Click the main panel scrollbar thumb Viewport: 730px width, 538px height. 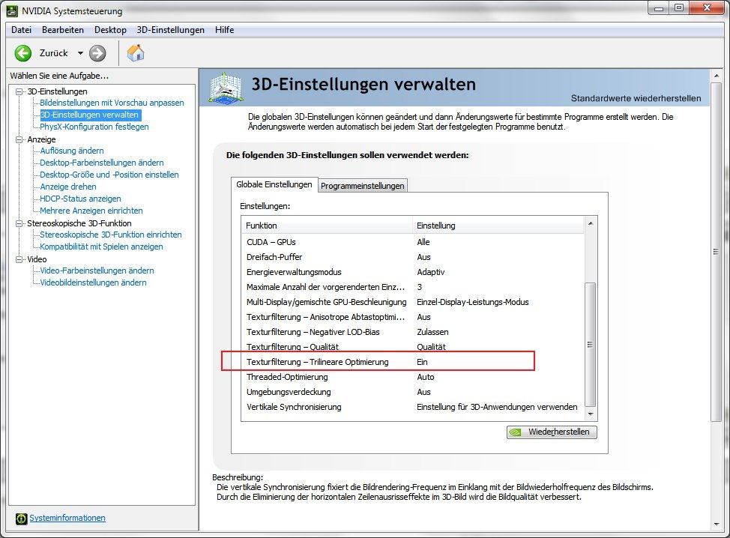pyautogui.click(x=716, y=252)
